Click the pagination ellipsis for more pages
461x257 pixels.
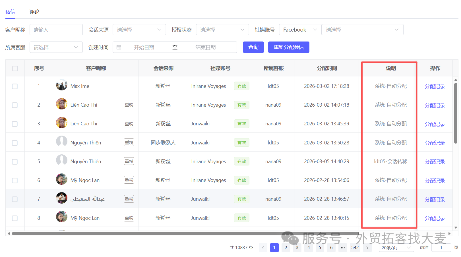click(x=343, y=248)
